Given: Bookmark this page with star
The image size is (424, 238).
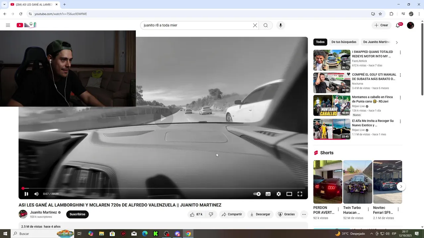Looking at the screenshot, I should coord(380,14).
